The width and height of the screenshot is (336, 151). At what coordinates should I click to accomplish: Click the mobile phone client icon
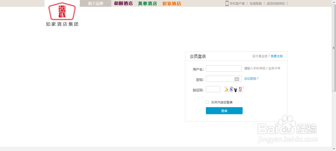click(x=227, y=3)
